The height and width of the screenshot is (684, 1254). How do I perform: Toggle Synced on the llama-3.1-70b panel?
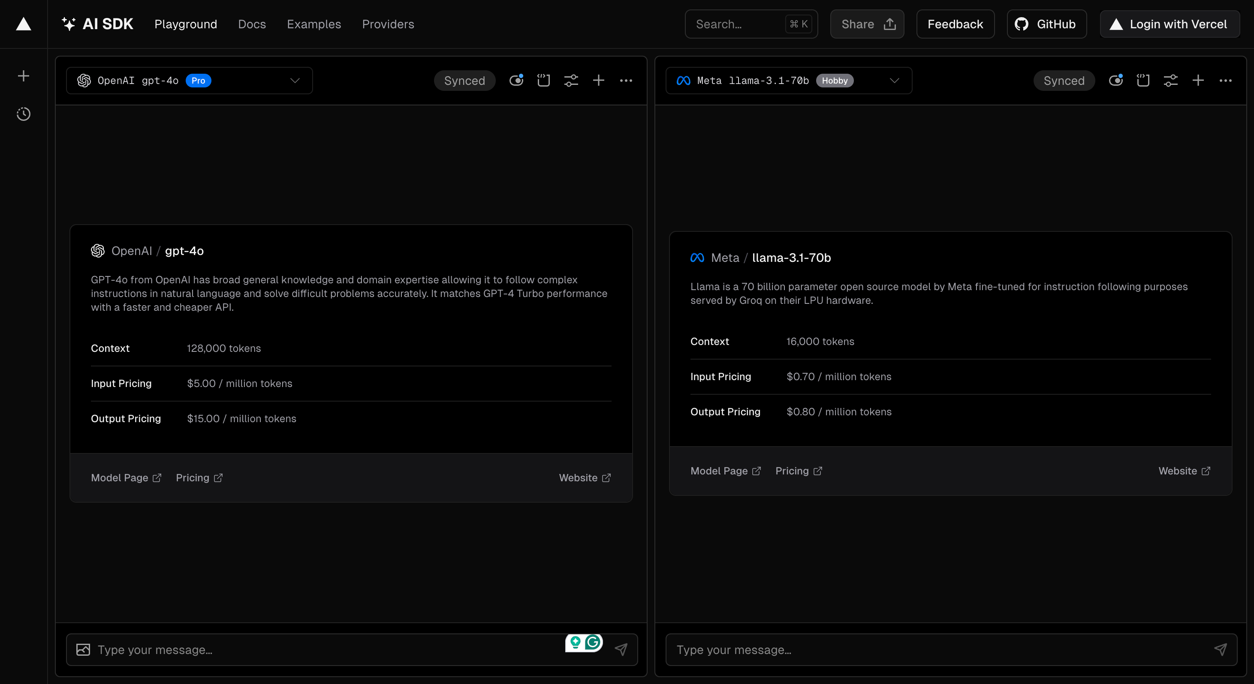(x=1064, y=80)
